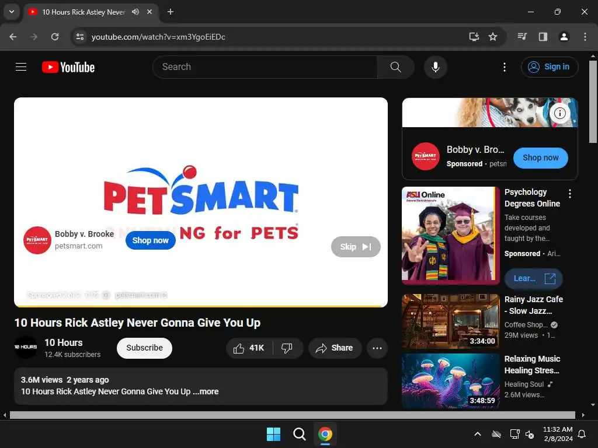Open Windows Start menu
Image resolution: width=598 pixels, height=448 pixels.
(x=273, y=434)
